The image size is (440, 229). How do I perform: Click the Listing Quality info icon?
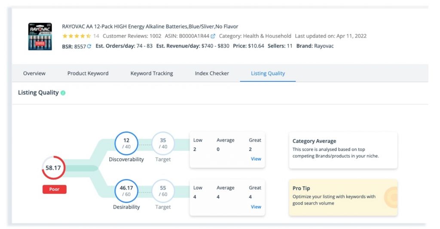[63, 93]
